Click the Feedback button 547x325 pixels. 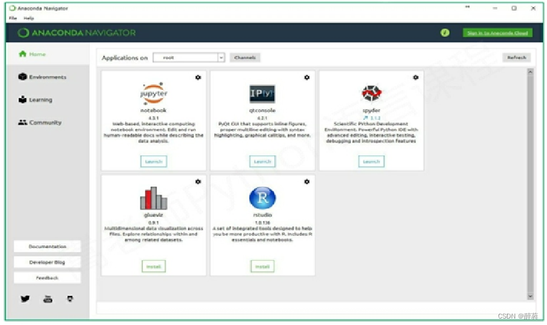click(47, 278)
